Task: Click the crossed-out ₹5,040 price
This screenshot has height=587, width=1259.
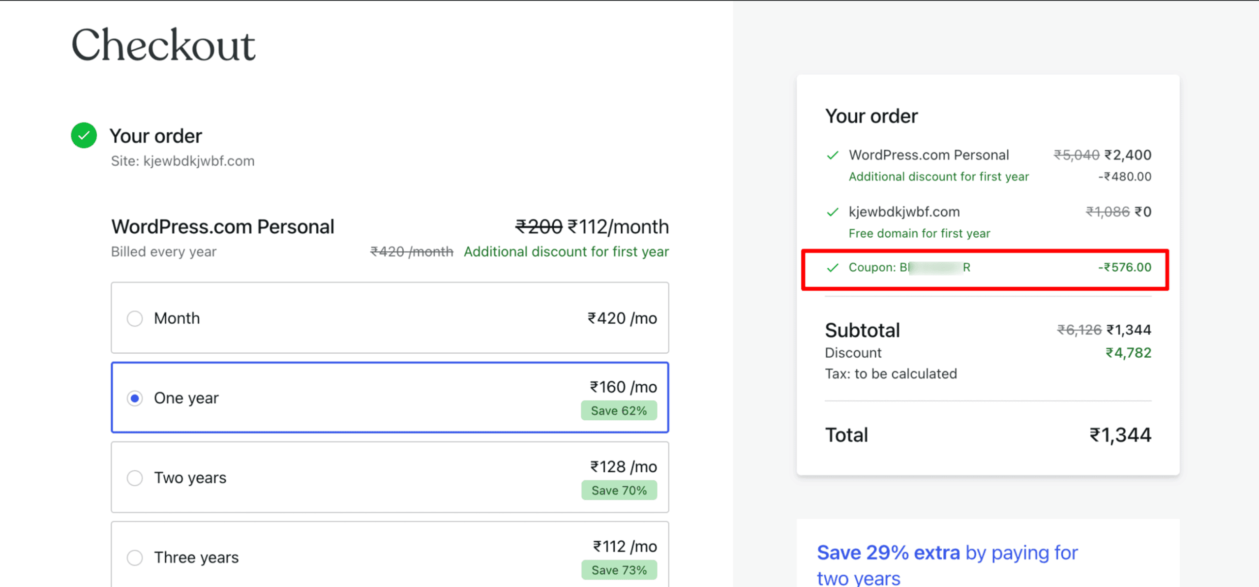Action: 1078,154
